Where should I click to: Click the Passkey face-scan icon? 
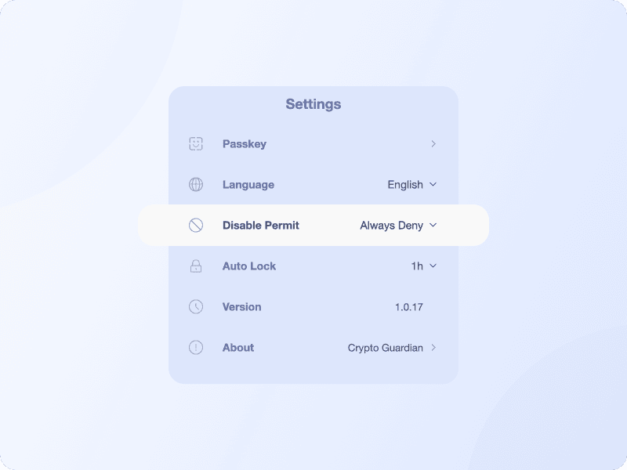[x=196, y=144]
